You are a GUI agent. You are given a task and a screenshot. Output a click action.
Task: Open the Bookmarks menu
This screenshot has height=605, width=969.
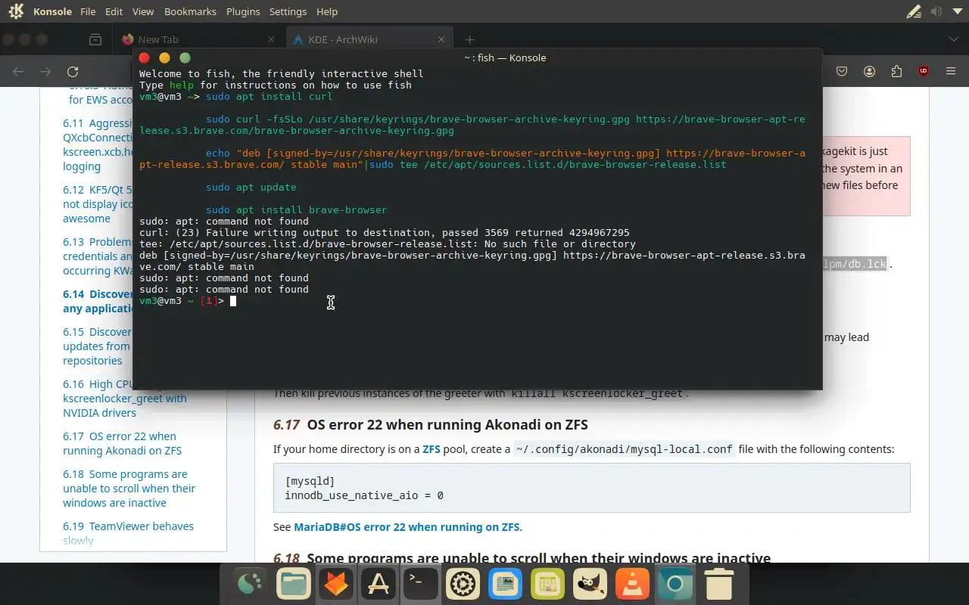tap(190, 11)
